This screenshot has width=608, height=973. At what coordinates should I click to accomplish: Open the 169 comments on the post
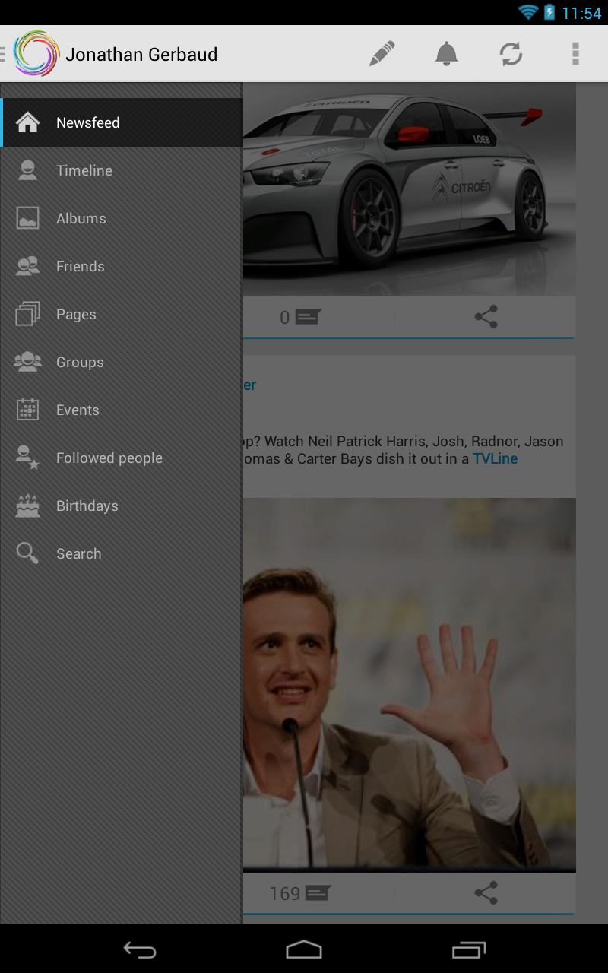(x=300, y=893)
